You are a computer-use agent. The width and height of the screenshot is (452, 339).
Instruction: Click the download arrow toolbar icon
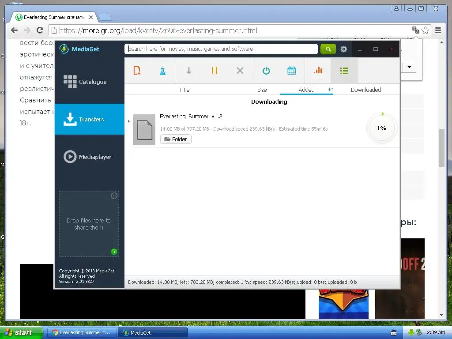click(x=188, y=71)
